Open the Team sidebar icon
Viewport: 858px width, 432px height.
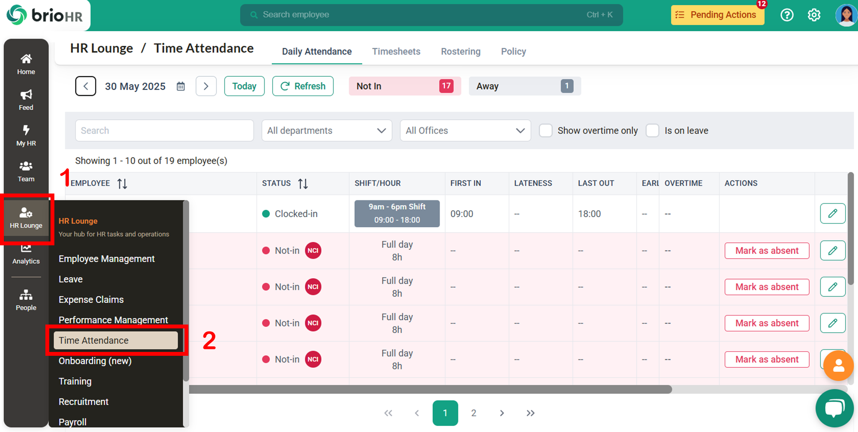coord(26,171)
